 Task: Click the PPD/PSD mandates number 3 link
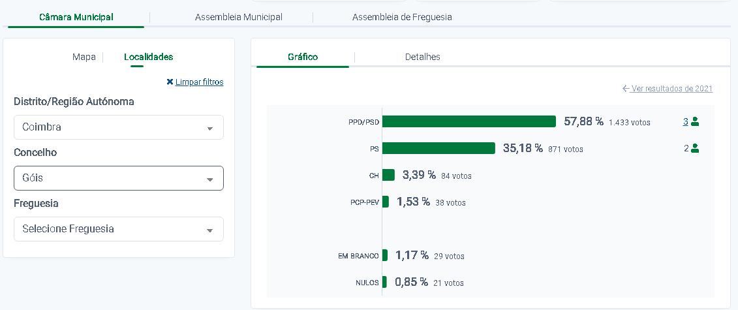click(686, 121)
